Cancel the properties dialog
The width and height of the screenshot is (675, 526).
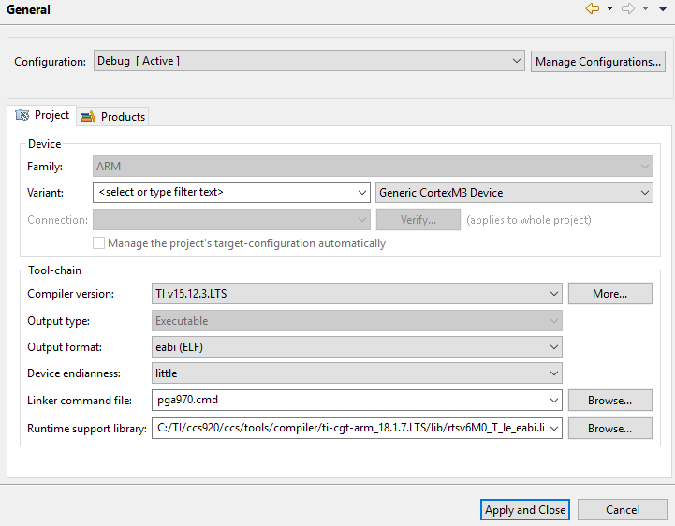[x=623, y=510]
